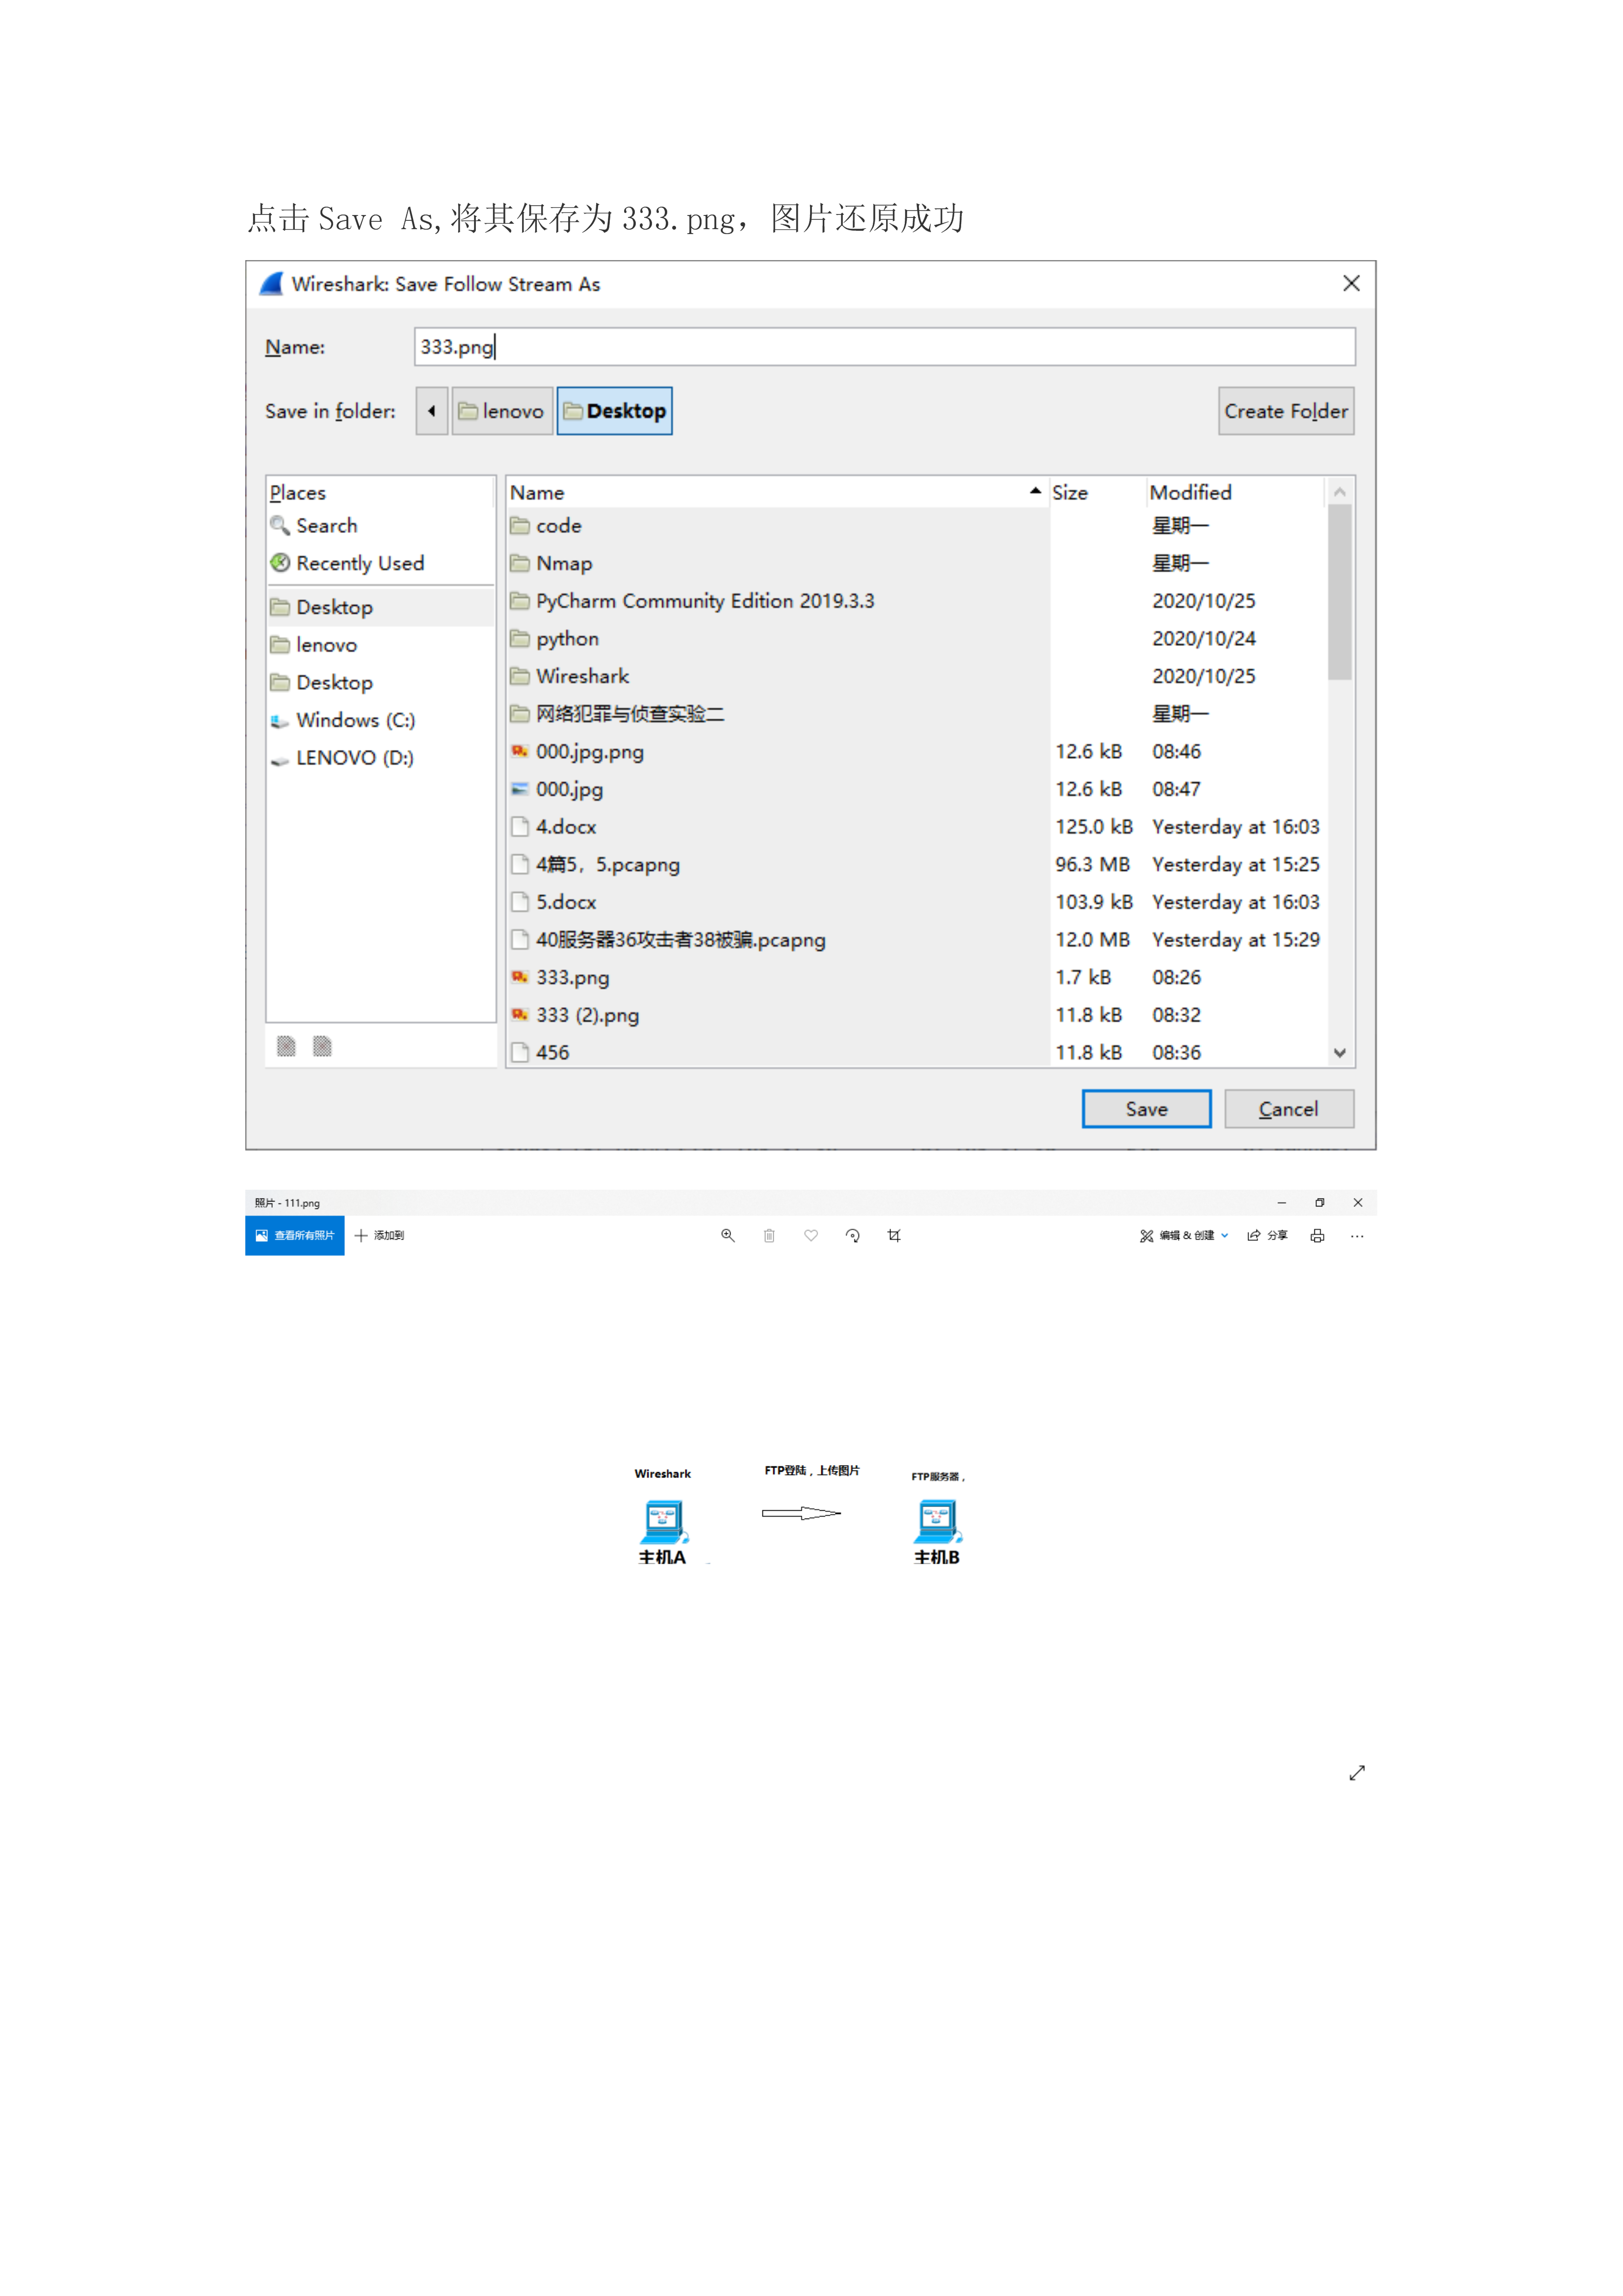The height and width of the screenshot is (2296, 1623).
Task: Click the print icon in Photos
Action: [1317, 1236]
